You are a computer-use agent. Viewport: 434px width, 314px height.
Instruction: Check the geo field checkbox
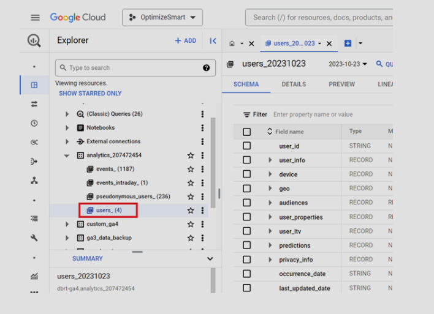coord(246,189)
